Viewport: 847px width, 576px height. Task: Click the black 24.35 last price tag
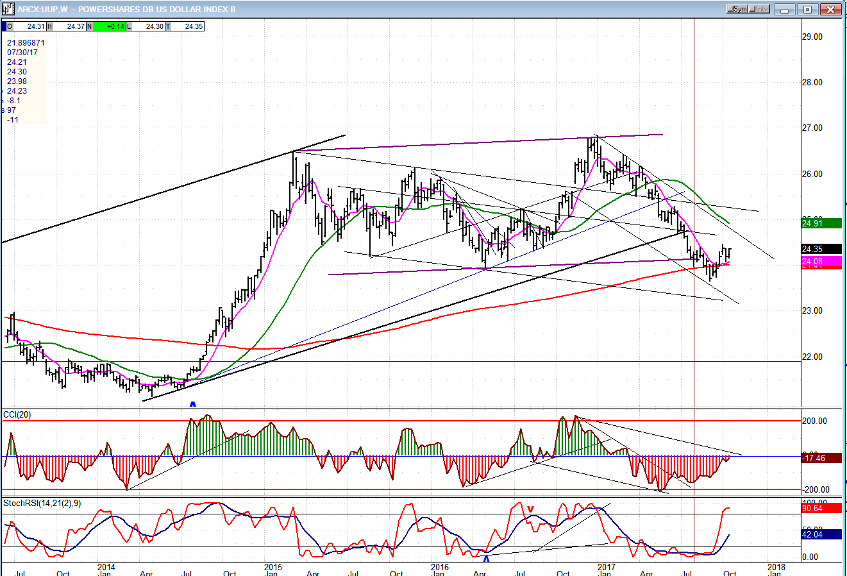(x=821, y=249)
